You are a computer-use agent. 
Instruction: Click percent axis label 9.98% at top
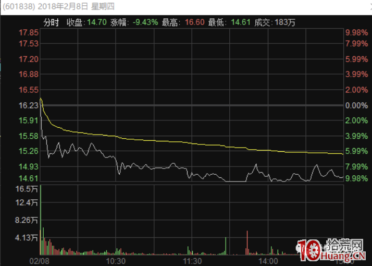click(356, 32)
